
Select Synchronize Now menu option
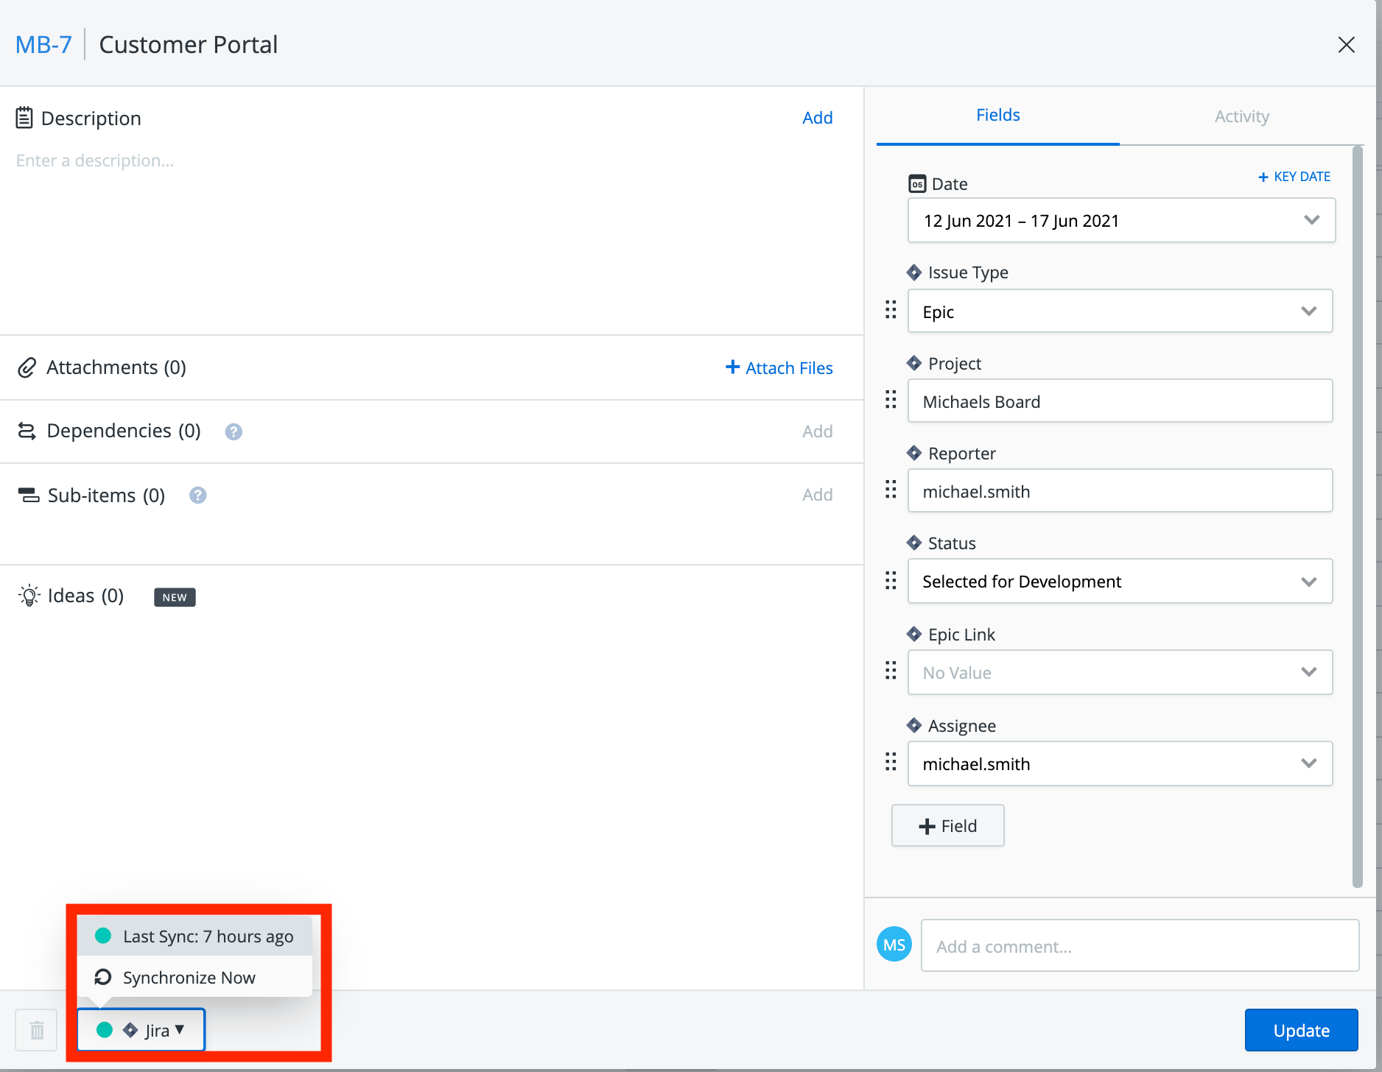(189, 978)
